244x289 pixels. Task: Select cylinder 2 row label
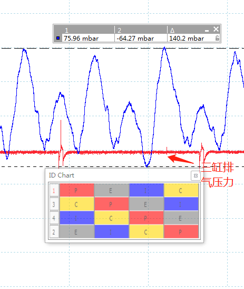tap(54, 232)
